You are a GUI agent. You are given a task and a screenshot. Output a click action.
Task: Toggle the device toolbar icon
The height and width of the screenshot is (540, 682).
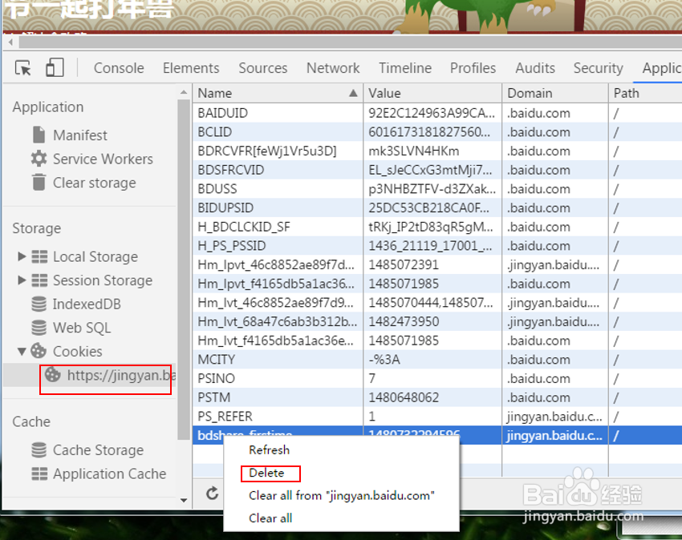[x=55, y=68]
